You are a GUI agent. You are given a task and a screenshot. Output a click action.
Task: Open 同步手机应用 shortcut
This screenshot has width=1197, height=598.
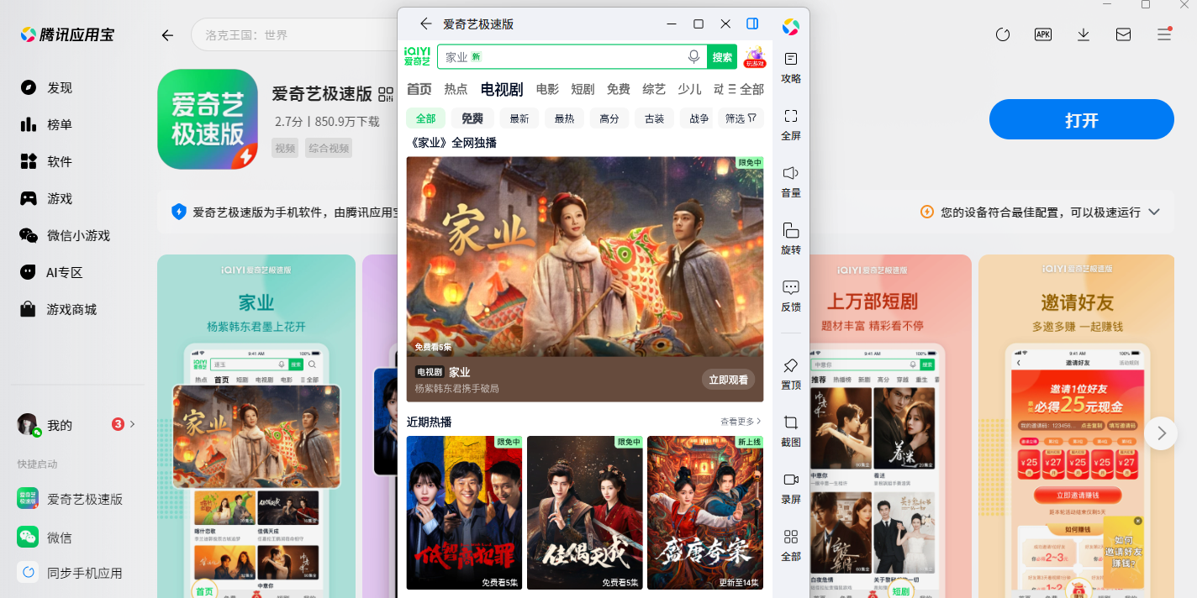pos(71,573)
